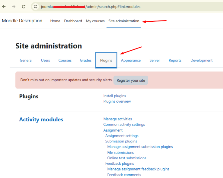Open Manage assignment submission plugins link
Screen dimensions: 223x178
pyautogui.click(x=140, y=147)
